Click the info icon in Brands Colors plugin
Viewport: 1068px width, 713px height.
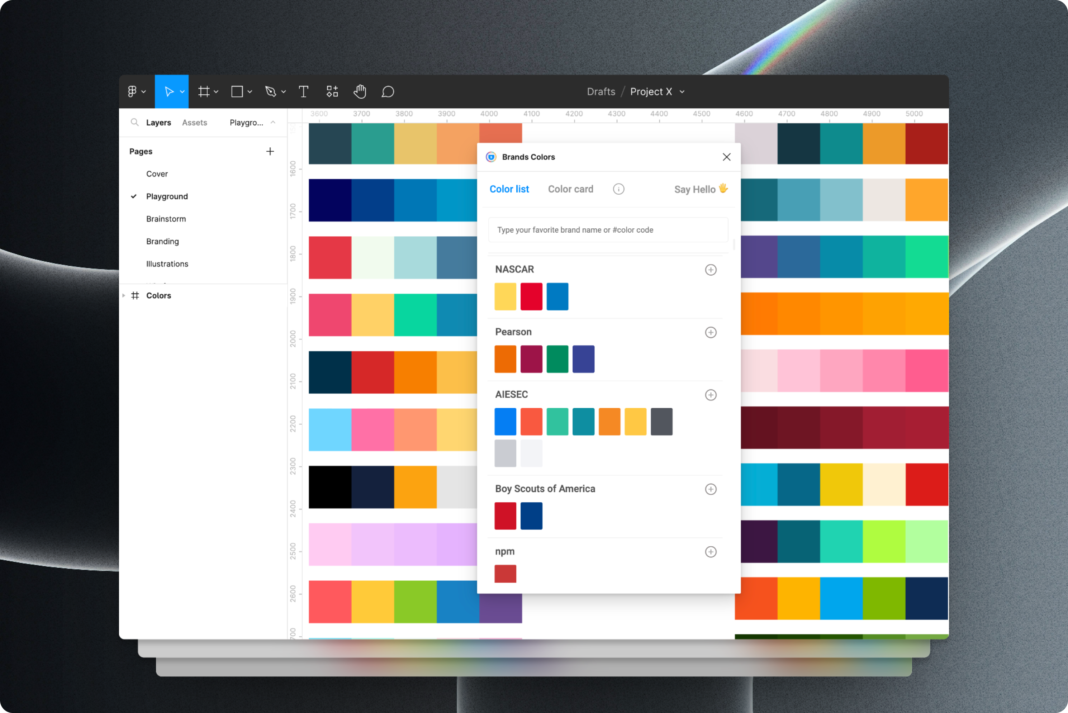[x=618, y=189]
